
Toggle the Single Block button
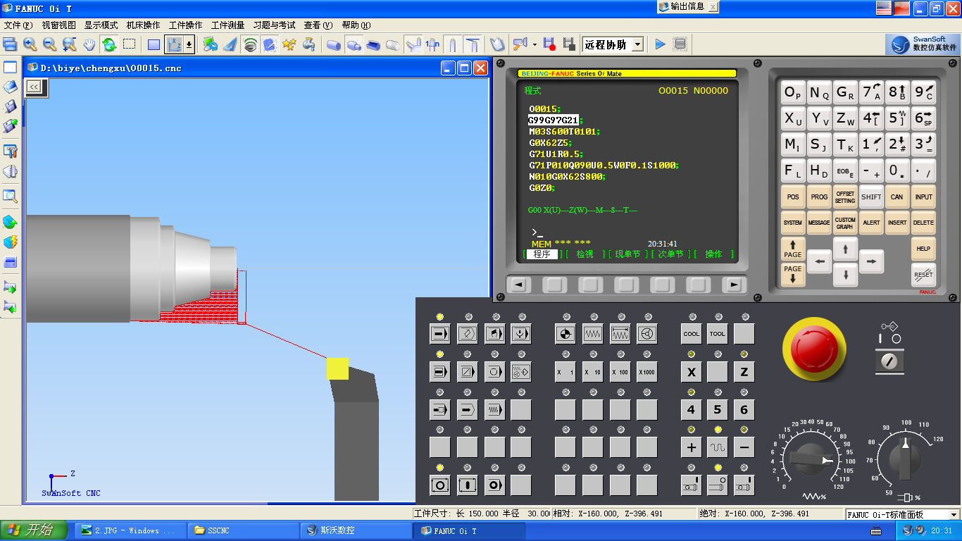coord(440,371)
